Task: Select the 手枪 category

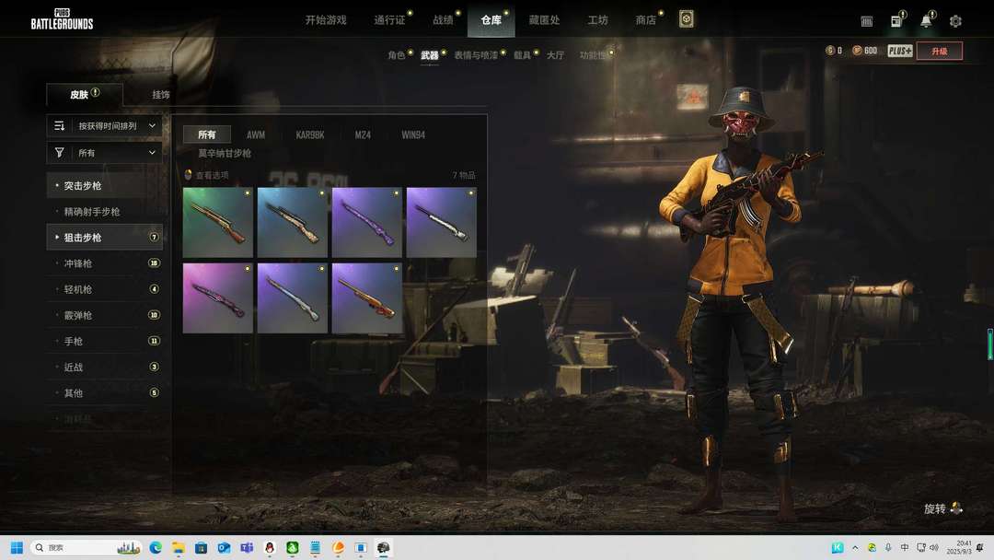Action: (105, 341)
